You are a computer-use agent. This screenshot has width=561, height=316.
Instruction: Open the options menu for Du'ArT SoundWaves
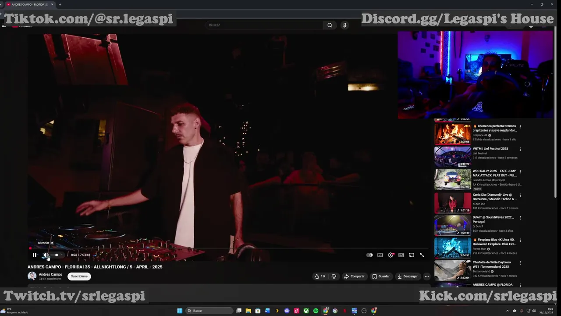pyautogui.click(x=521, y=218)
